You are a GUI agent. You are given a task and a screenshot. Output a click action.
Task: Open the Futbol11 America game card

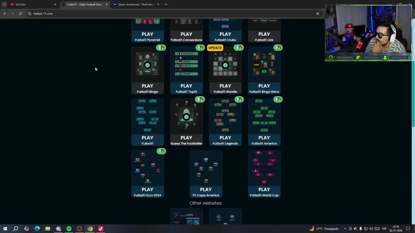tap(264, 122)
